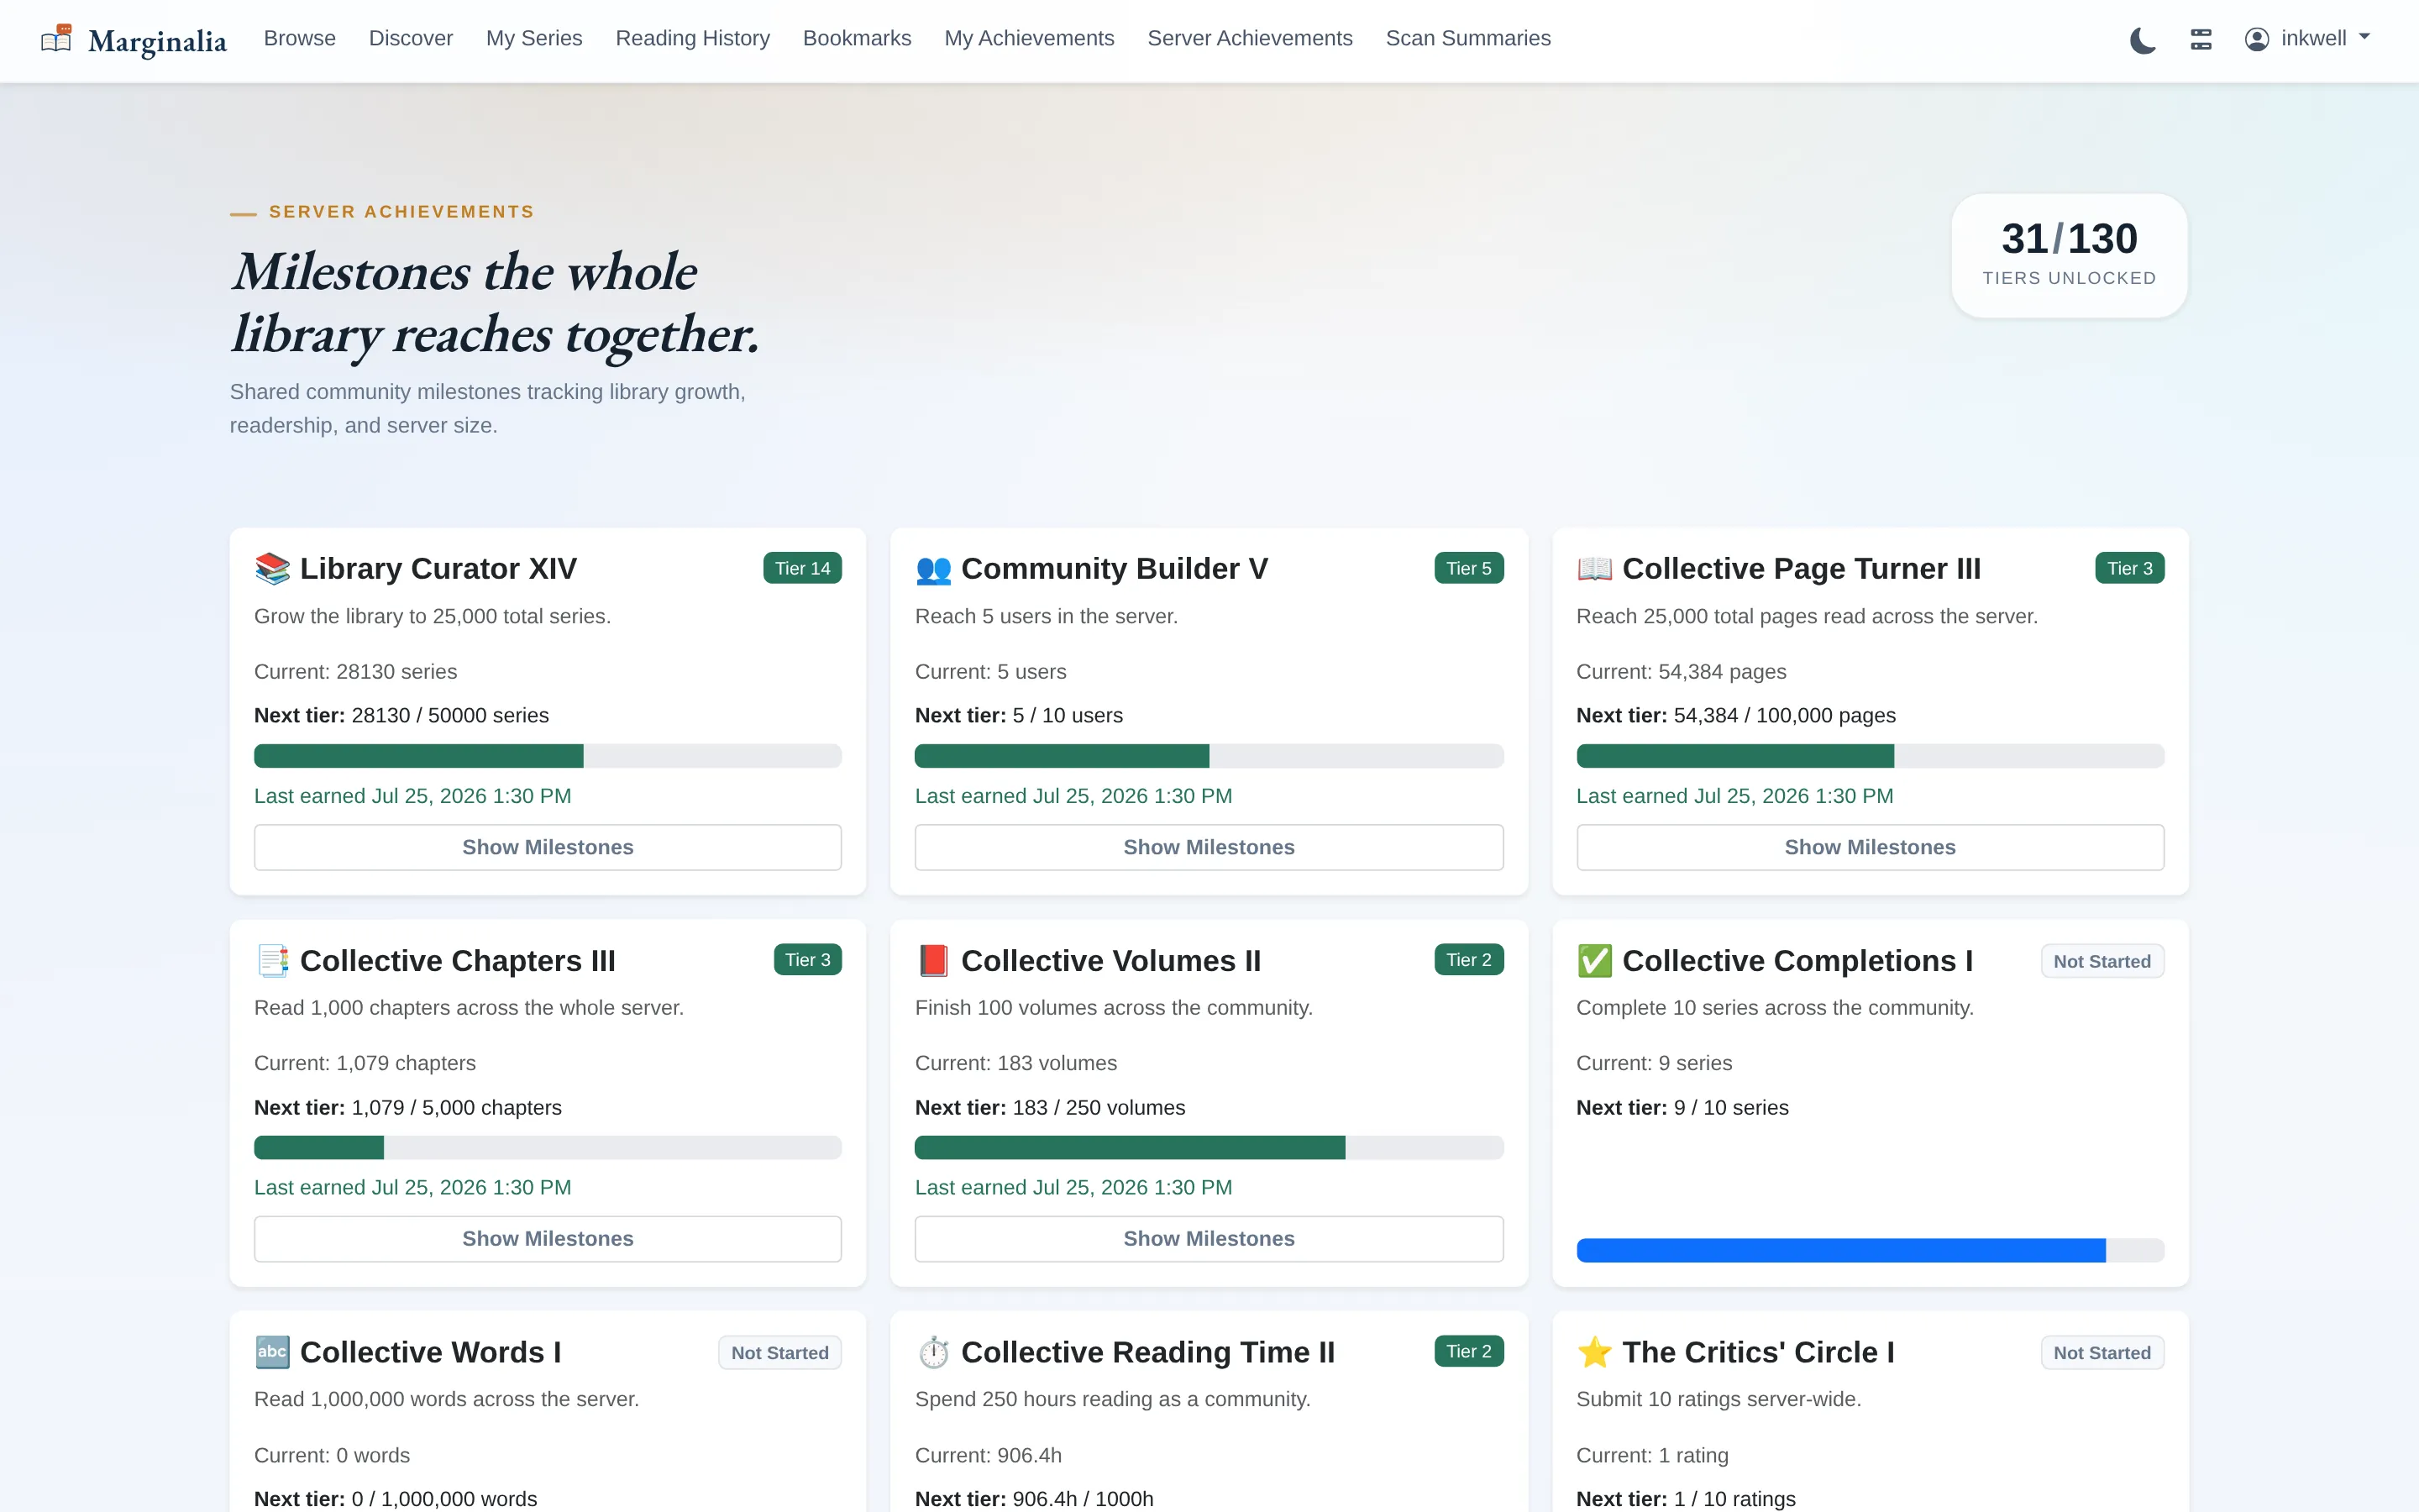2419x1512 pixels.
Task: Click the bookmark tabs icon on Collective Chapters III
Action: [272, 960]
